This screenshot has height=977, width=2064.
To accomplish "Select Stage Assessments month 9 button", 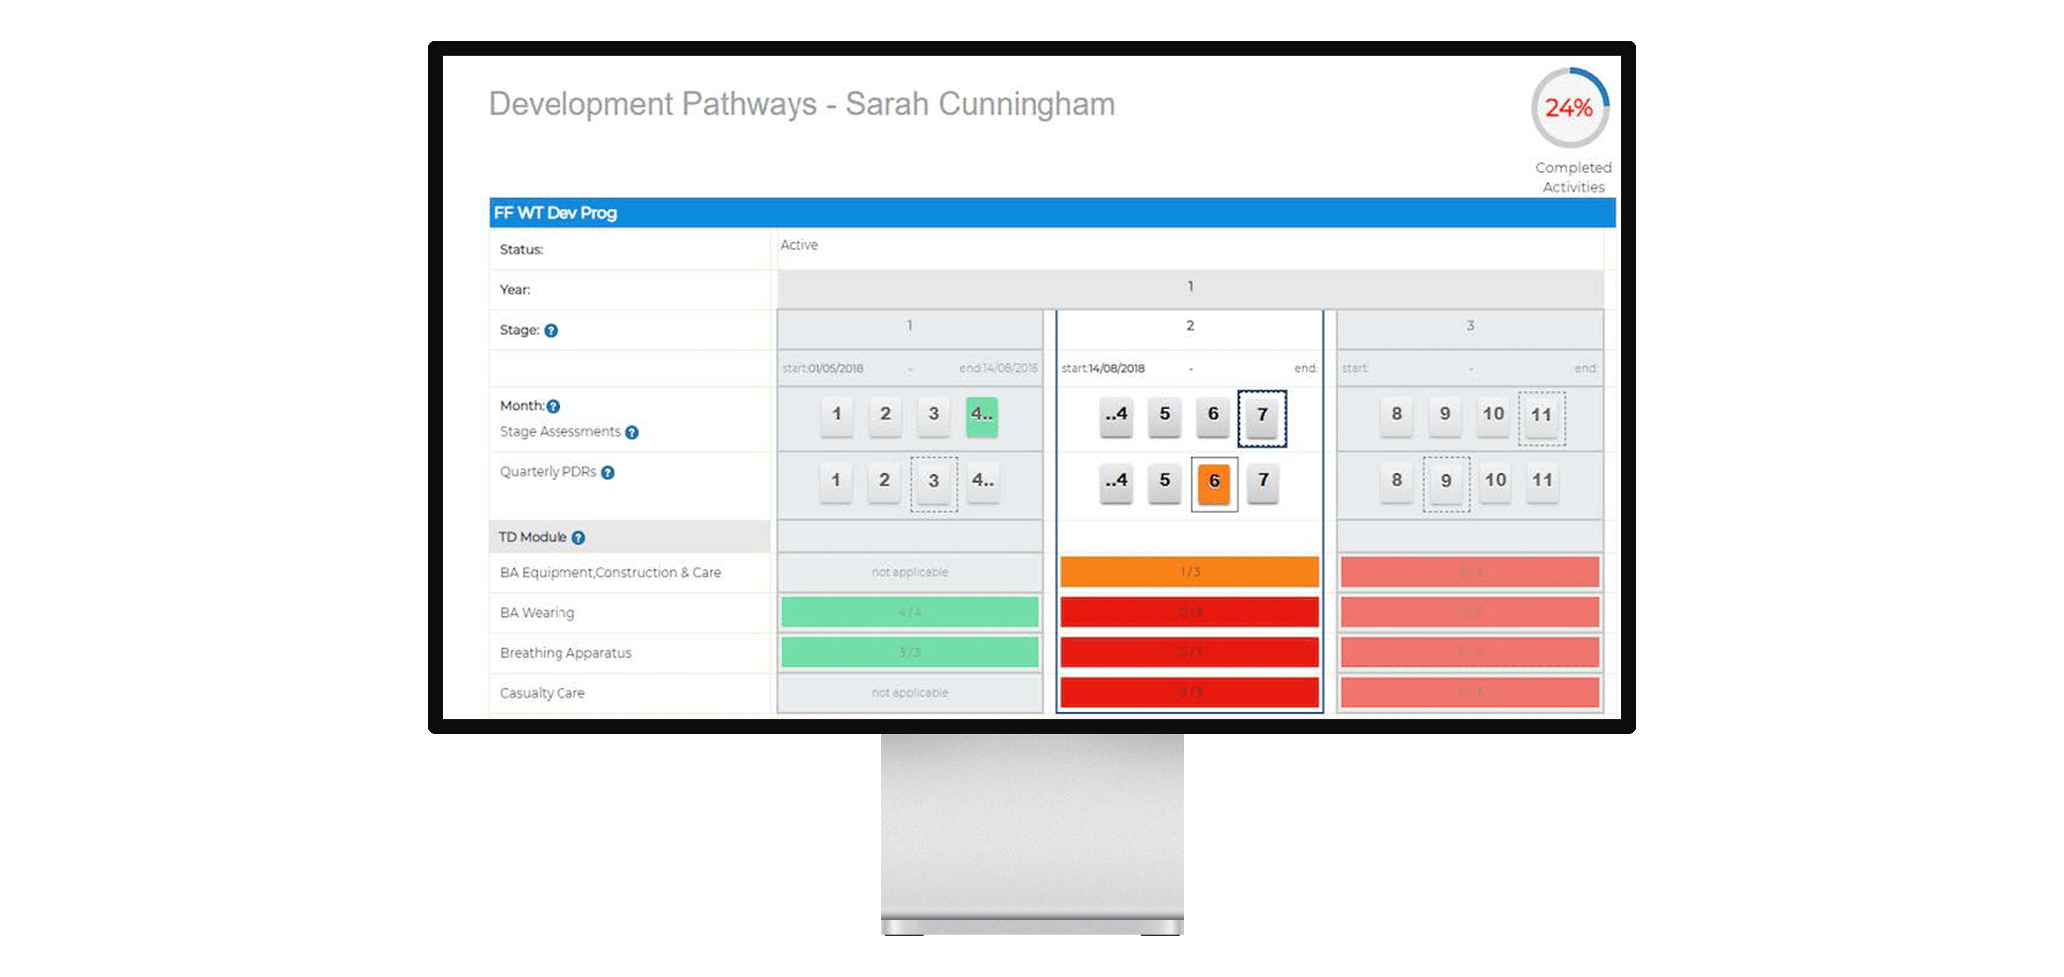I will pyautogui.click(x=1445, y=416).
